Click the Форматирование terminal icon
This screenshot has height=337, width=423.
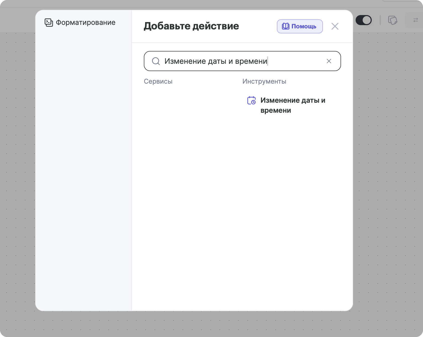[49, 23]
